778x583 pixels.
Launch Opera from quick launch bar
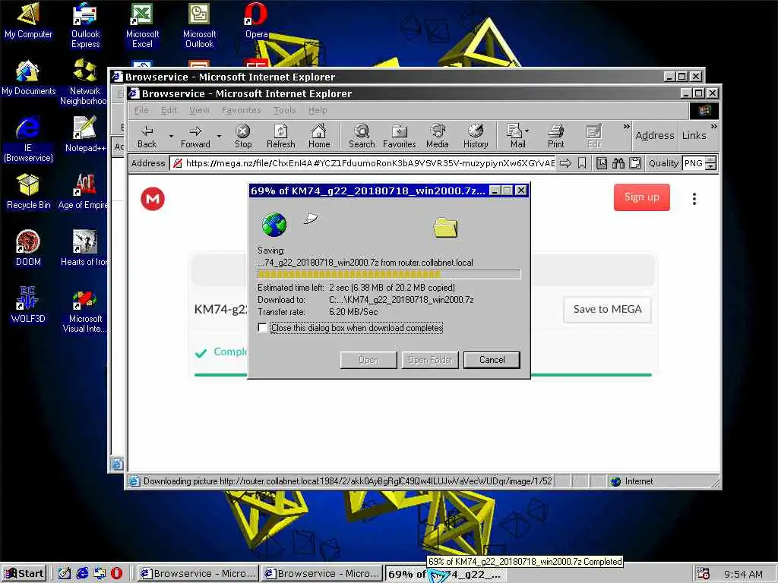116,574
